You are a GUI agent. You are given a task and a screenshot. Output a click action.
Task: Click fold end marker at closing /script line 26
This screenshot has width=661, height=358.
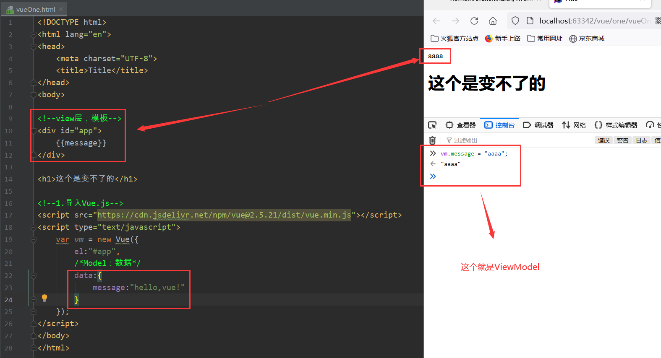(x=33, y=324)
